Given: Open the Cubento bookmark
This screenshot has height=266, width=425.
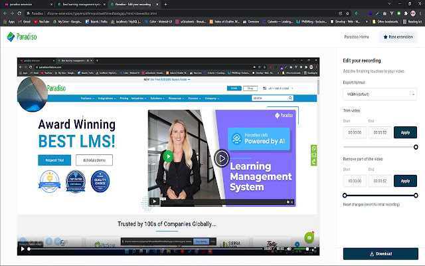Looking at the screenshot, I should coord(278,21).
